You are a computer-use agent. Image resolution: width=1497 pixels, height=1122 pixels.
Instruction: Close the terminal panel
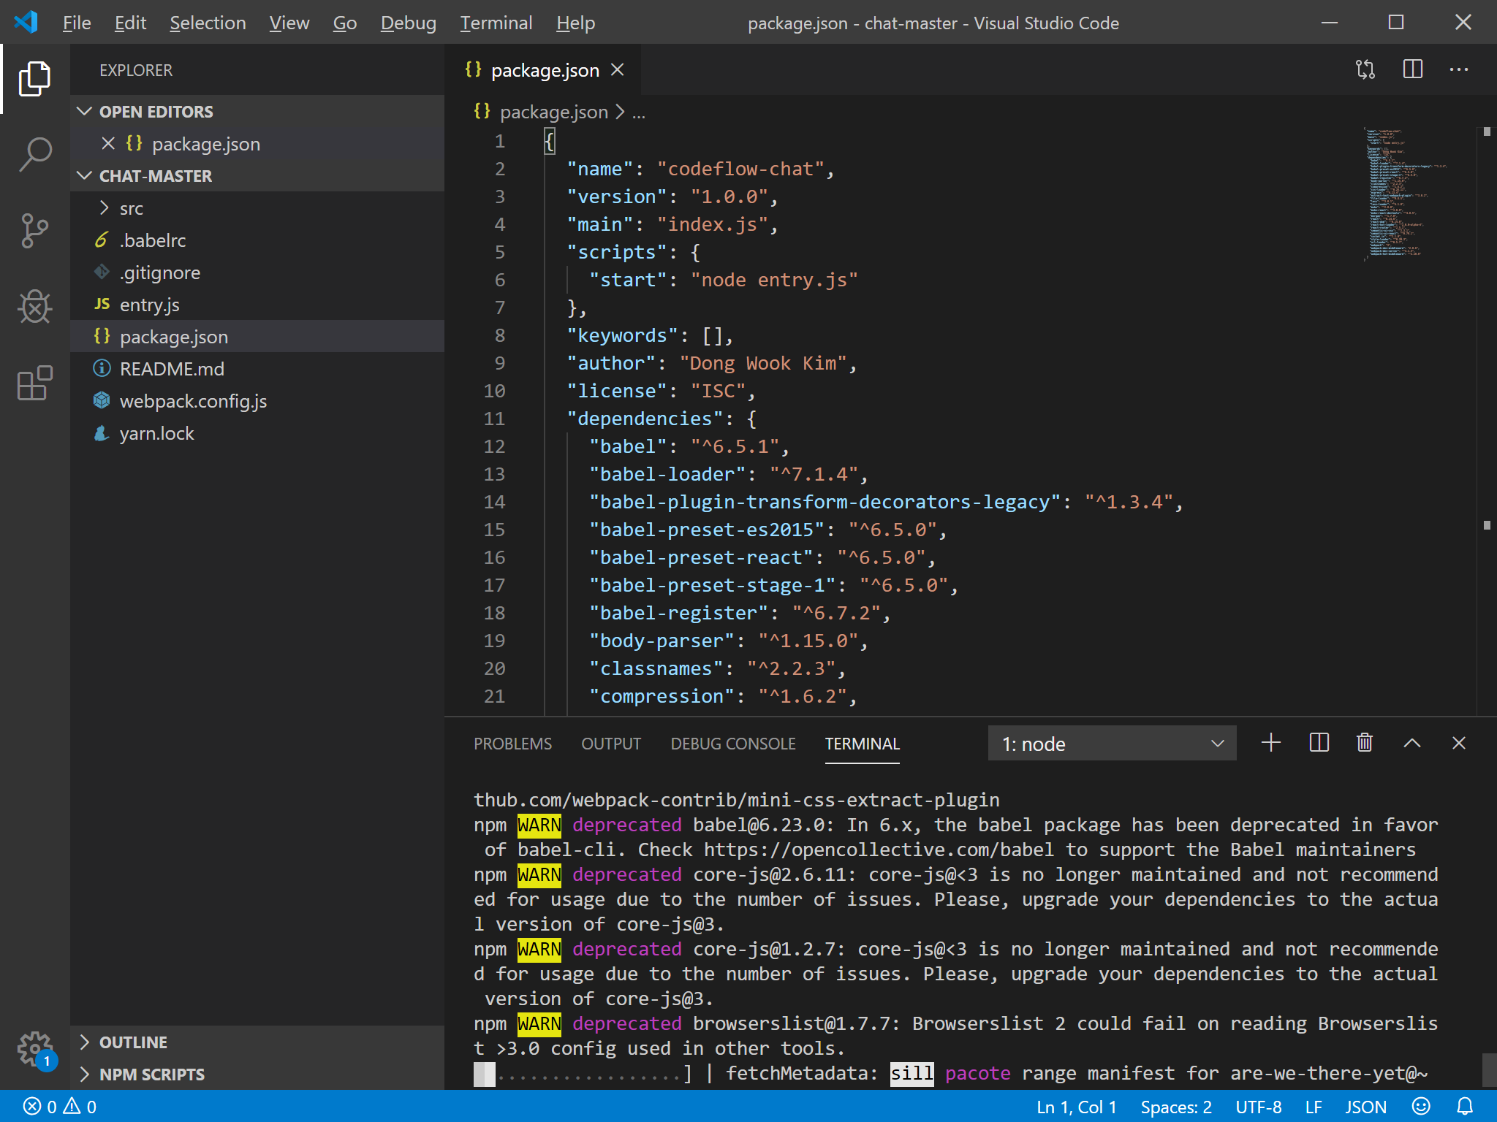[1459, 743]
